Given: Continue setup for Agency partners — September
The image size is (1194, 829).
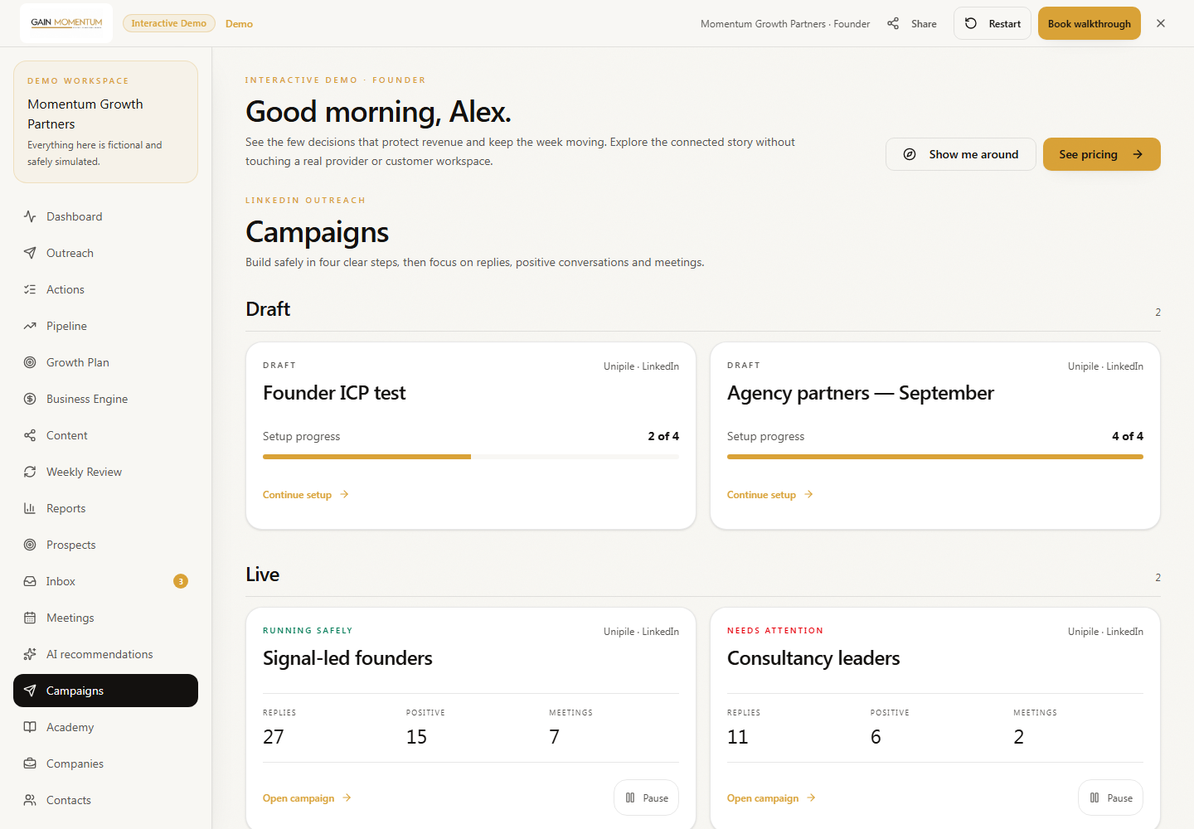Looking at the screenshot, I should (x=770, y=495).
